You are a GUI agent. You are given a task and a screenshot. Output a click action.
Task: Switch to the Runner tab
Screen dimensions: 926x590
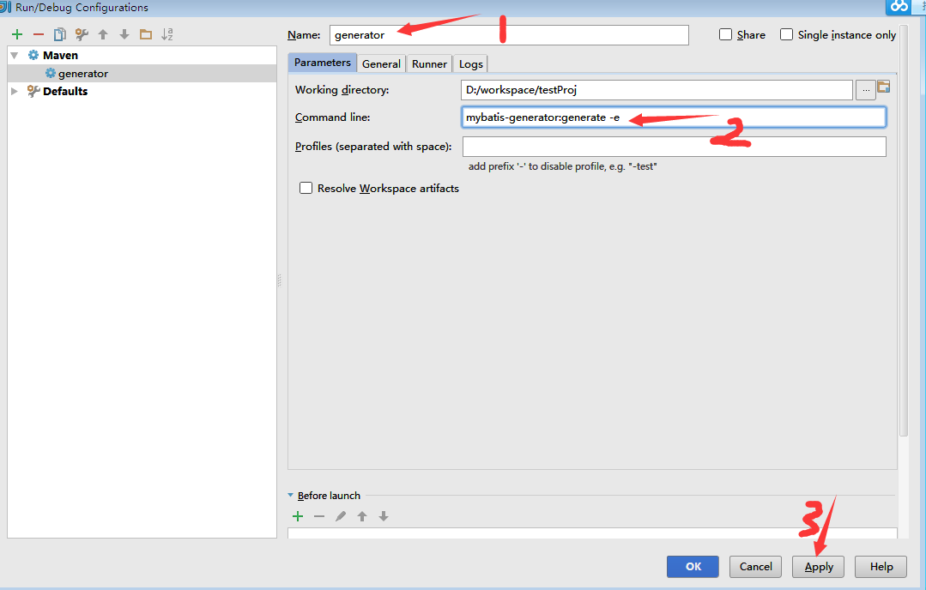pos(429,63)
